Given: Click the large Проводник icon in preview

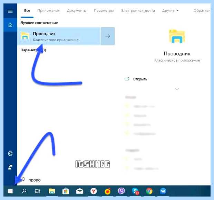Looking at the screenshot, I should click(x=177, y=36).
